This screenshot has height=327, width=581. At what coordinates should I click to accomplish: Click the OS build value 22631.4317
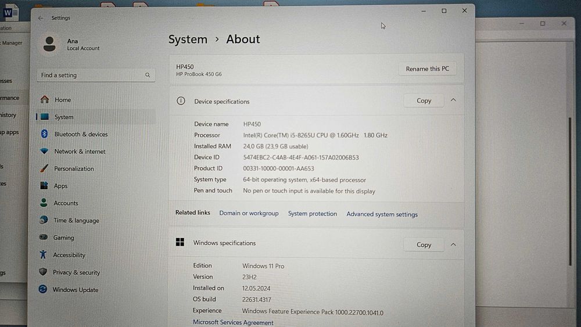[x=256, y=300]
